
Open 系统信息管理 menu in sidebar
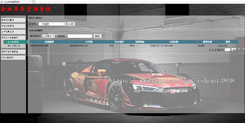(x=13, y=20)
